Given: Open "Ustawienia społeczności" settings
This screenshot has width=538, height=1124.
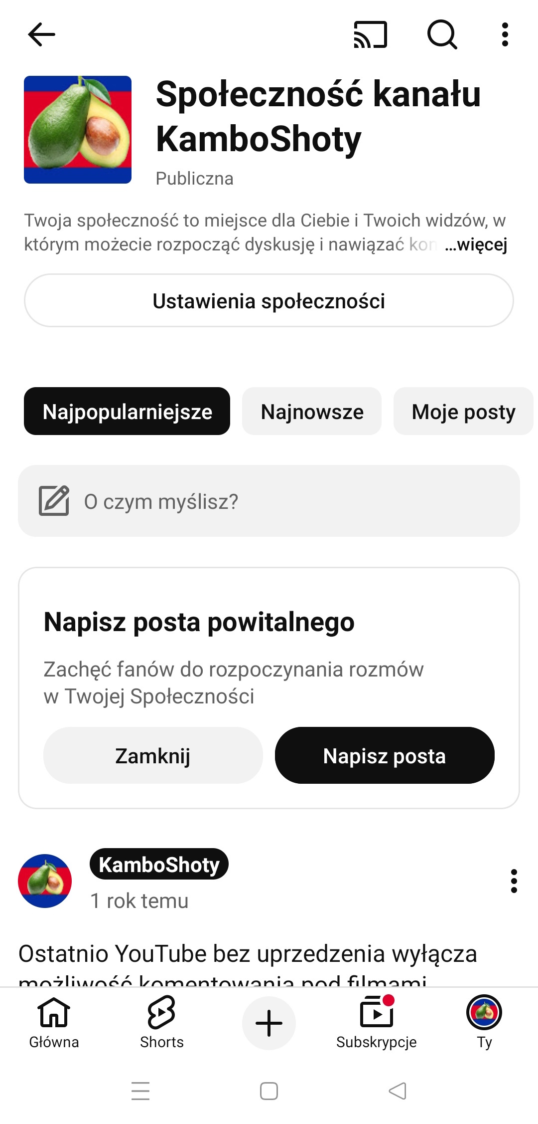Looking at the screenshot, I should tap(269, 301).
